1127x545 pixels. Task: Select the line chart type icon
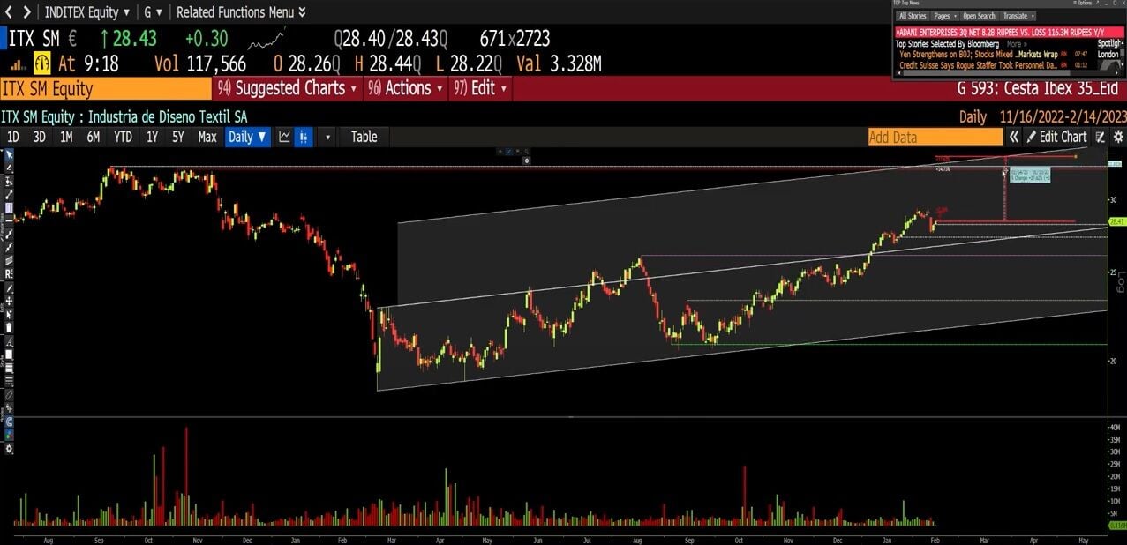(x=284, y=137)
